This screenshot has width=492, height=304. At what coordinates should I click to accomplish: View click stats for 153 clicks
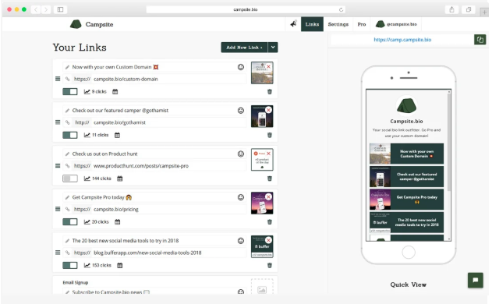coord(97,265)
